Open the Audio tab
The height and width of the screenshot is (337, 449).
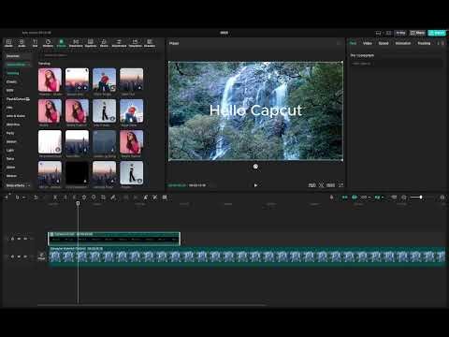pyautogui.click(x=22, y=43)
